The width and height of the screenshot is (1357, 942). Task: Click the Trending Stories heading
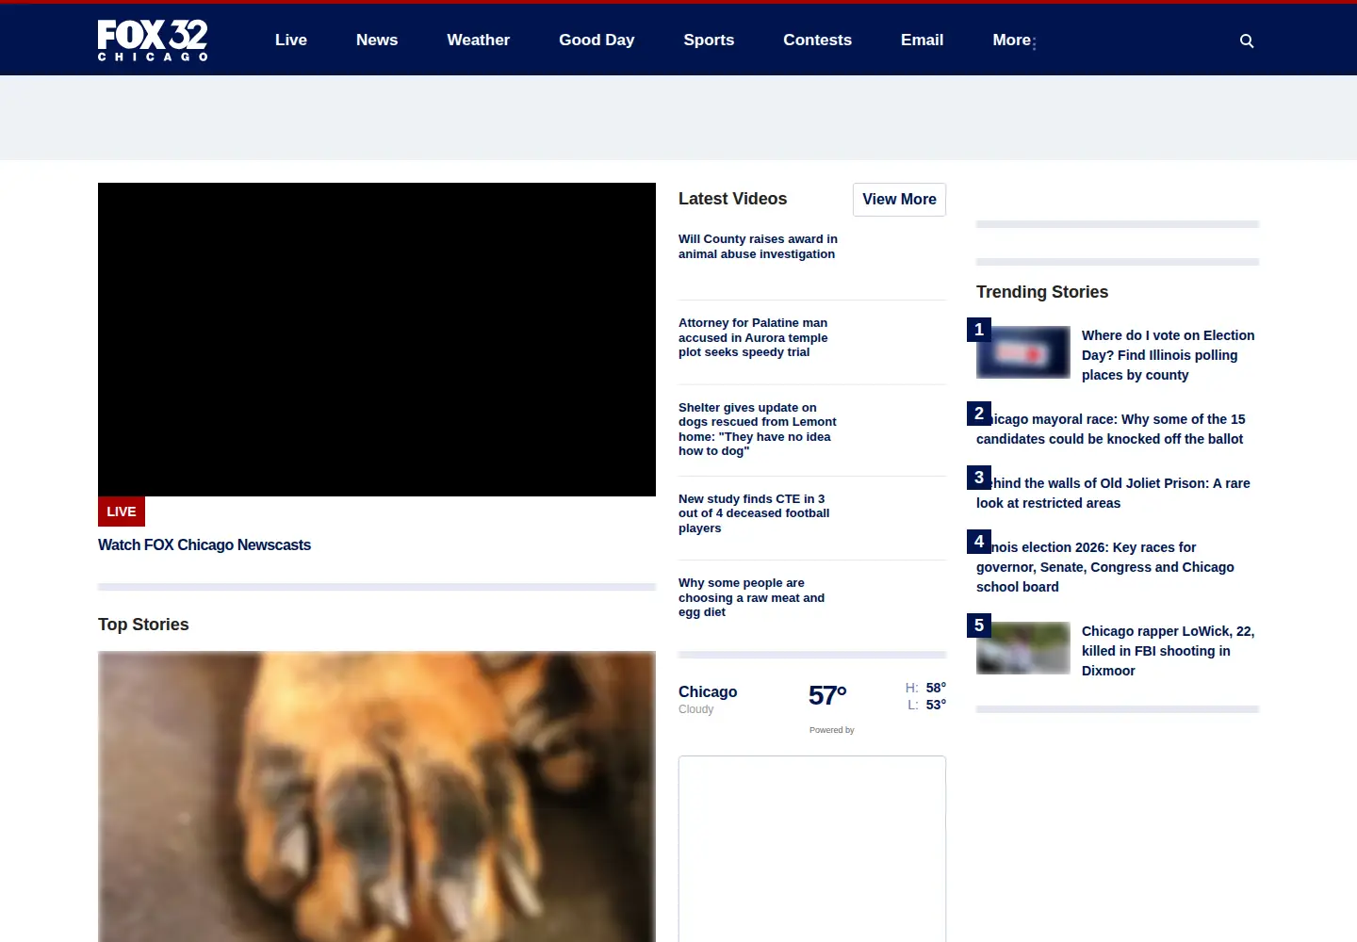(1042, 292)
